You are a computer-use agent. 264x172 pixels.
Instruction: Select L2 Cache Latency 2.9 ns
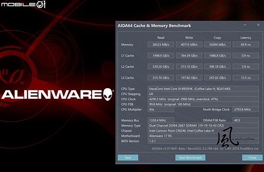(246, 67)
